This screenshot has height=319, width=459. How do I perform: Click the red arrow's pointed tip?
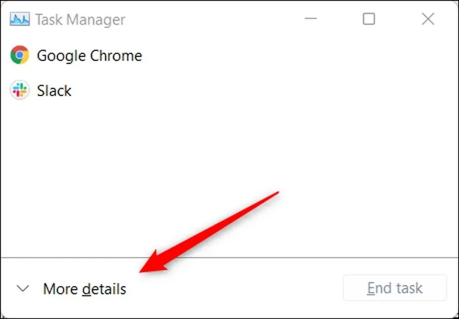pyautogui.click(x=142, y=271)
